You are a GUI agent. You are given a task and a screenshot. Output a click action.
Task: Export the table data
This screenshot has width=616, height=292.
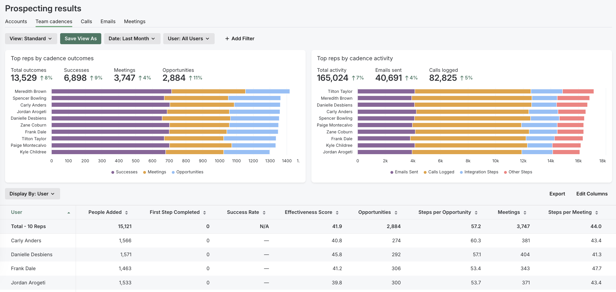point(557,194)
